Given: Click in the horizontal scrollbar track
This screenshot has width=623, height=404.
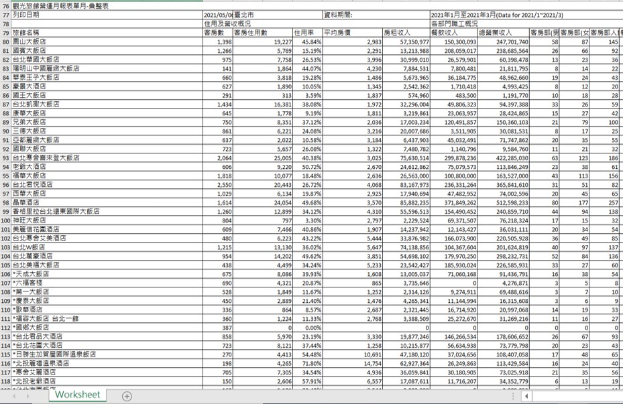Looking at the screenshot, I should click(x=577, y=396).
